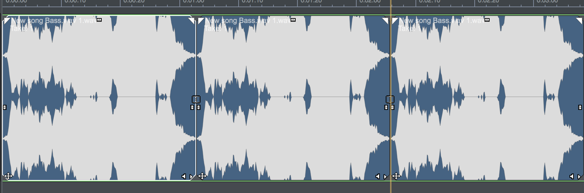
Task: Click the fade-in handle of the first clip
Action: [6, 21]
